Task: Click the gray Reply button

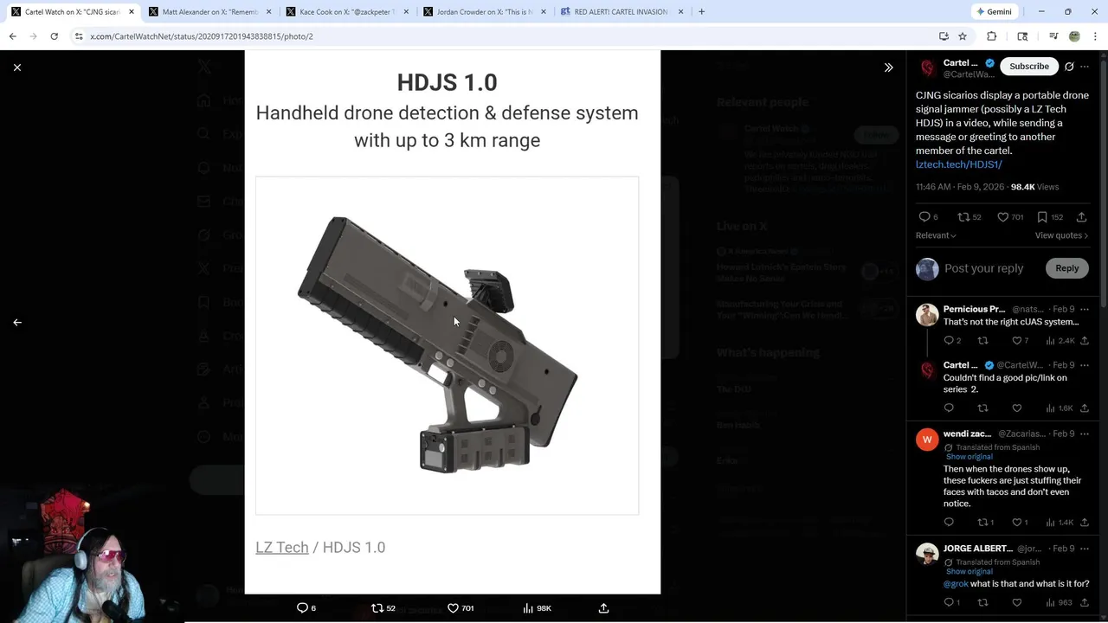Action: (1066, 268)
